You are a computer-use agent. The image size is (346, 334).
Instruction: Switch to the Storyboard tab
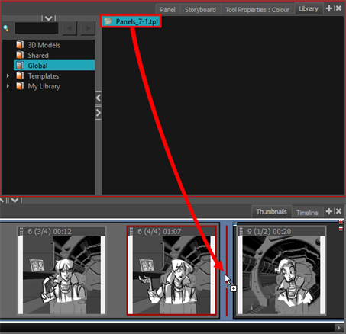point(200,10)
